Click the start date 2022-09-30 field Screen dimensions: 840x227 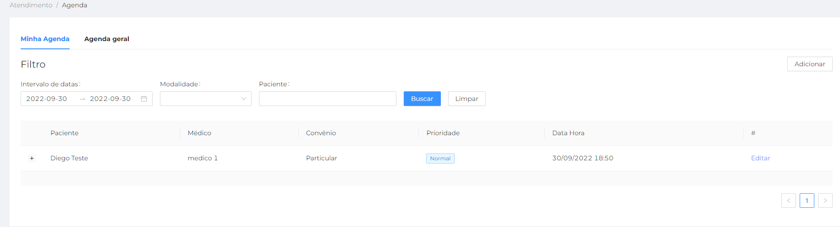[x=47, y=99]
